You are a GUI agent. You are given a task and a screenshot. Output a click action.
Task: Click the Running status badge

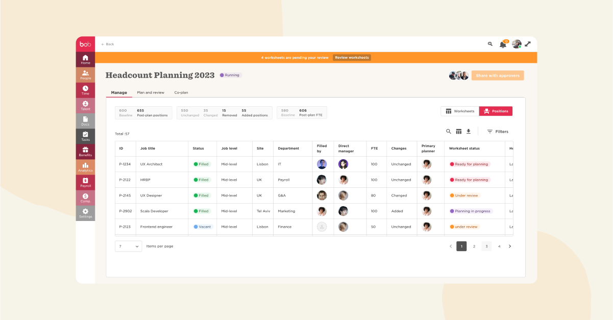(230, 75)
